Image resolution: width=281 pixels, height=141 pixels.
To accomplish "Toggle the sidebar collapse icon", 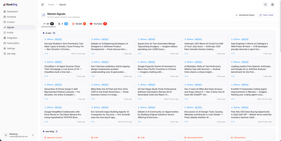I will [x=43, y=4].
